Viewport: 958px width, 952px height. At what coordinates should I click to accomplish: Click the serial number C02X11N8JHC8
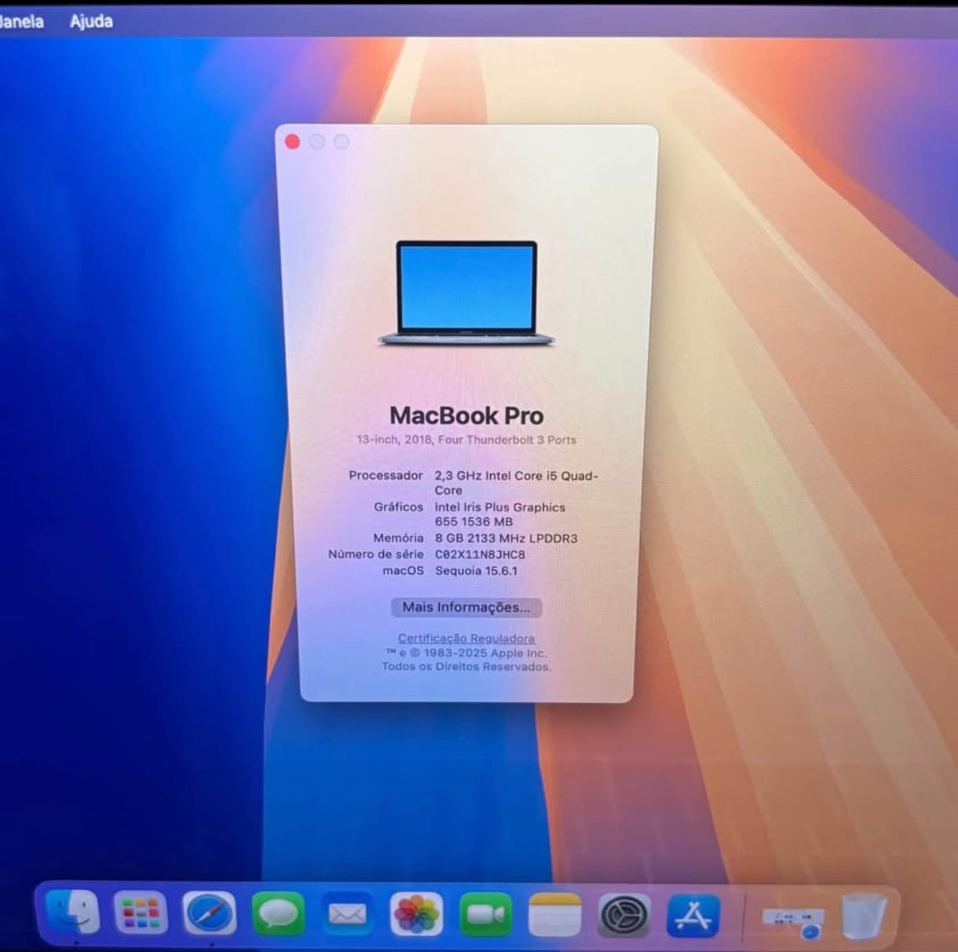[x=480, y=555]
